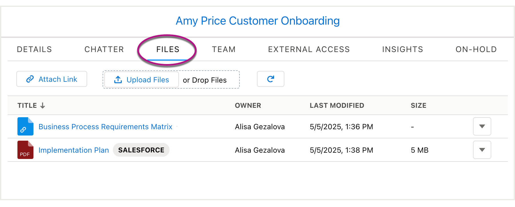515x207 pixels.
Task: Switch to the On-Hold tab
Action: pyautogui.click(x=476, y=49)
